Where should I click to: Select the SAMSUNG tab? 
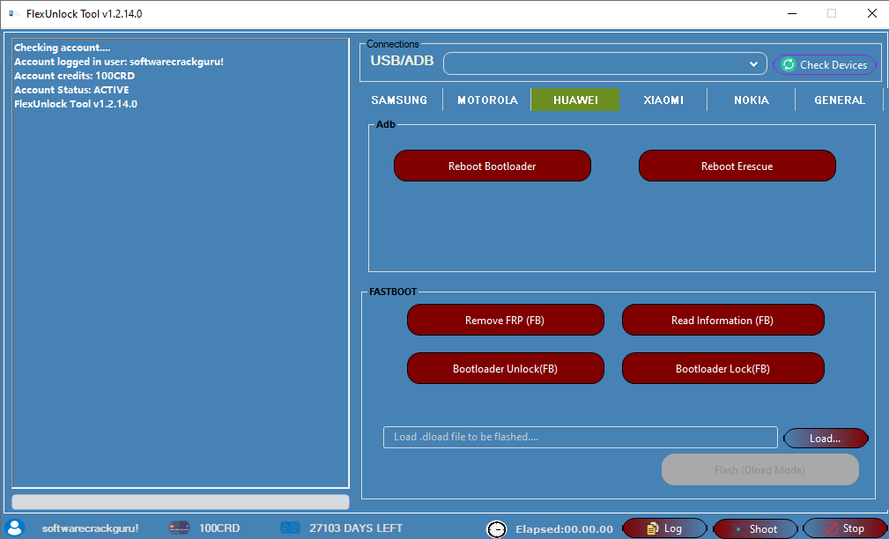click(398, 100)
